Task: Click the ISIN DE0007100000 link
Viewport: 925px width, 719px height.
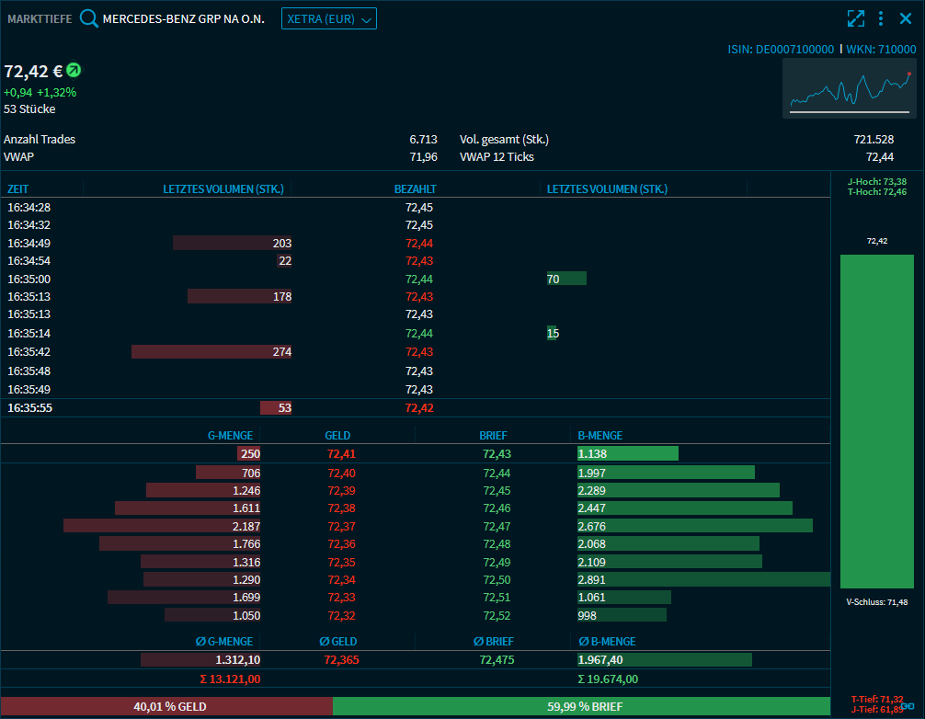Action: tap(781, 49)
